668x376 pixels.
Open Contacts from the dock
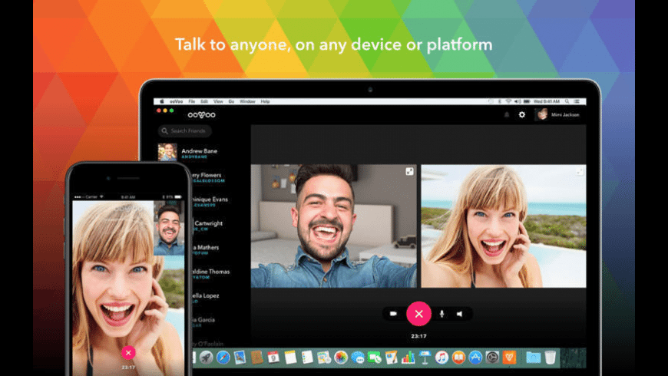pyautogui.click(x=256, y=358)
